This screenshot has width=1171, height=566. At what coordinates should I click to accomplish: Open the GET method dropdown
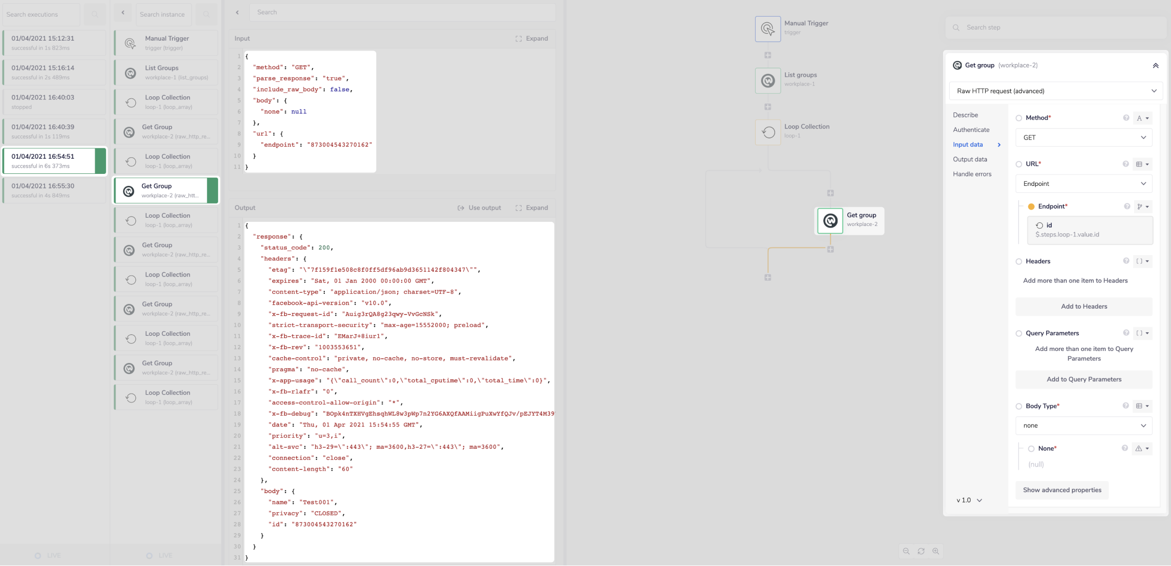coord(1083,137)
